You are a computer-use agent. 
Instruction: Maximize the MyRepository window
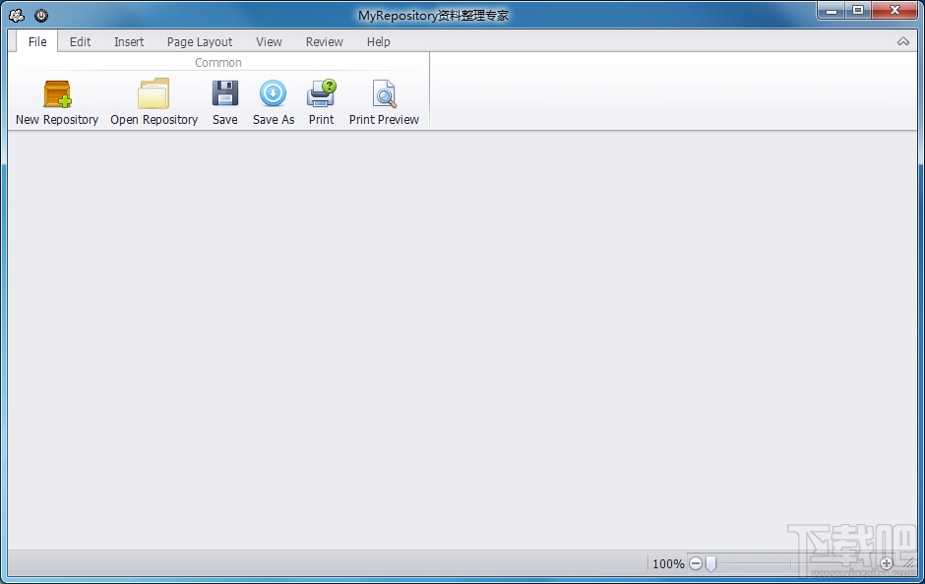click(x=858, y=11)
